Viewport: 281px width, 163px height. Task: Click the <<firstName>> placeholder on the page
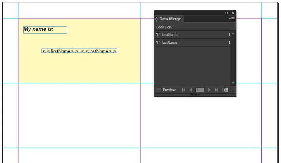point(60,51)
